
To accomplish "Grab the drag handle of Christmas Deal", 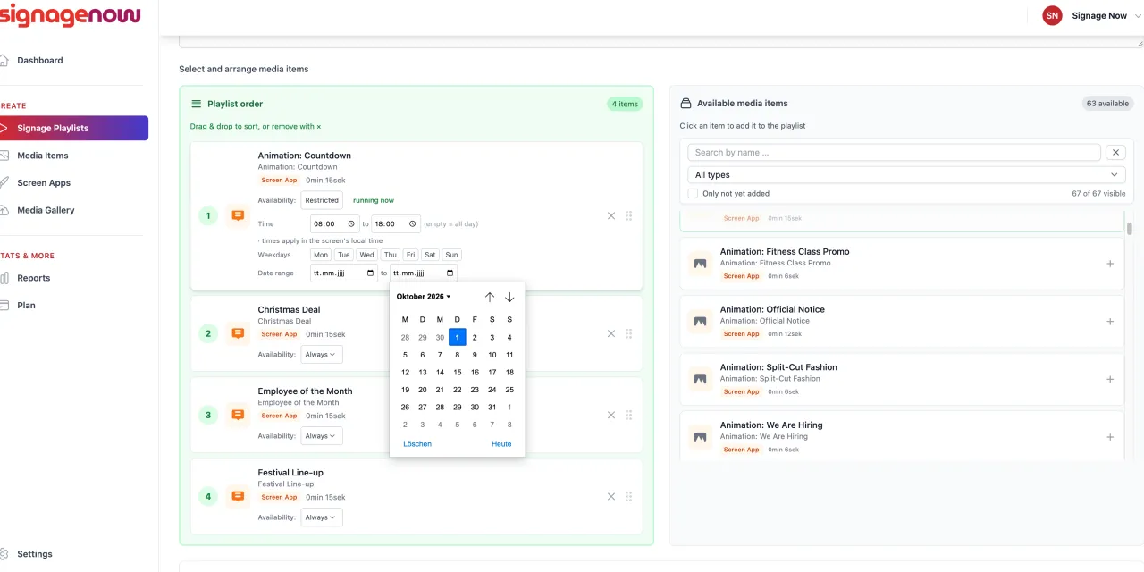I will click(x=629, y=333).
